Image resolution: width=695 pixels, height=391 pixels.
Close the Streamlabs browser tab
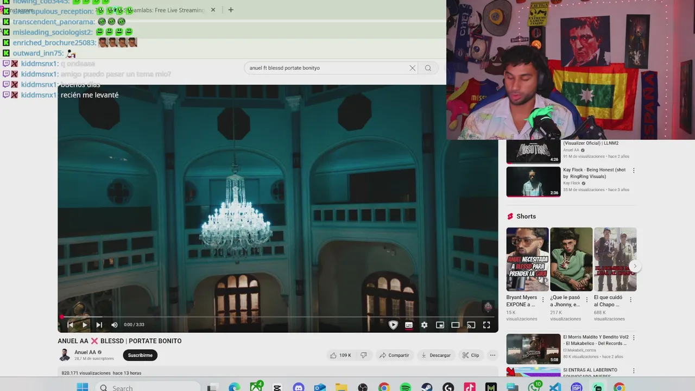(213, 10)
